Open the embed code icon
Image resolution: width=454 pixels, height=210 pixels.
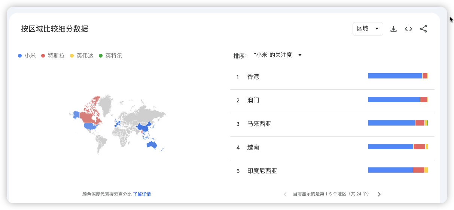(x=408, y=29)
